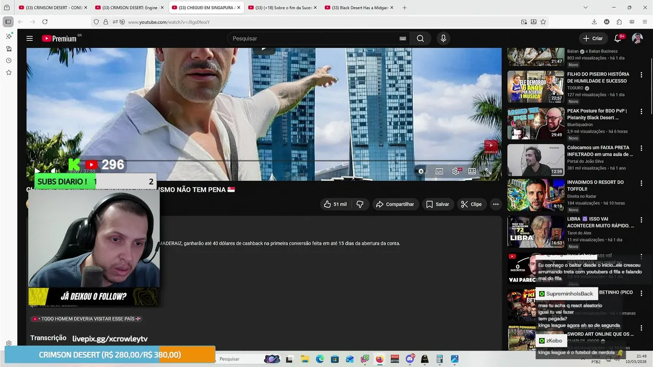The width and height of the screenshot is (653, 367).
Task: Open Discord from the taskbar
Action: pyautogui.click(x=410, y=359)
